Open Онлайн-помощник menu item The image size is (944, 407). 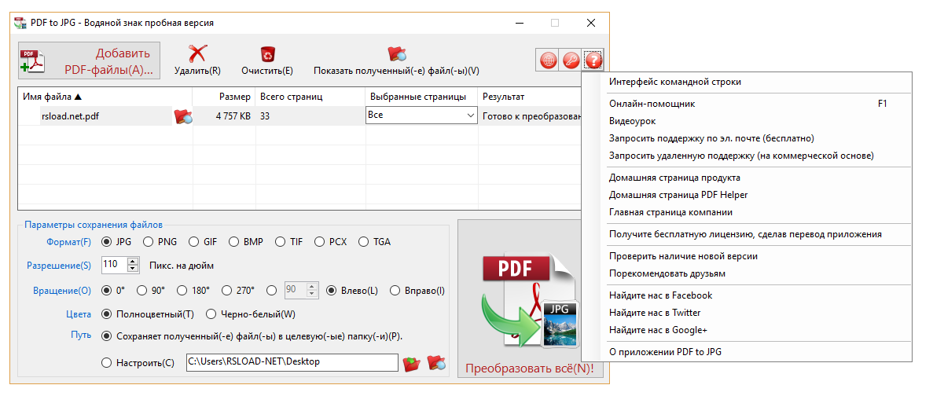747,104
